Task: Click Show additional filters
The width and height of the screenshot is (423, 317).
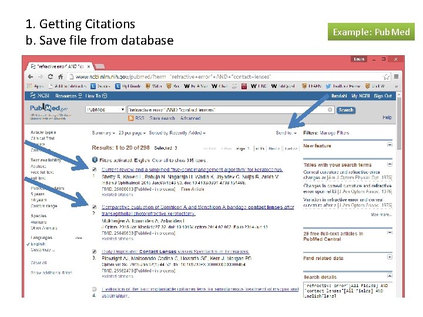Action: coord(51,273)
